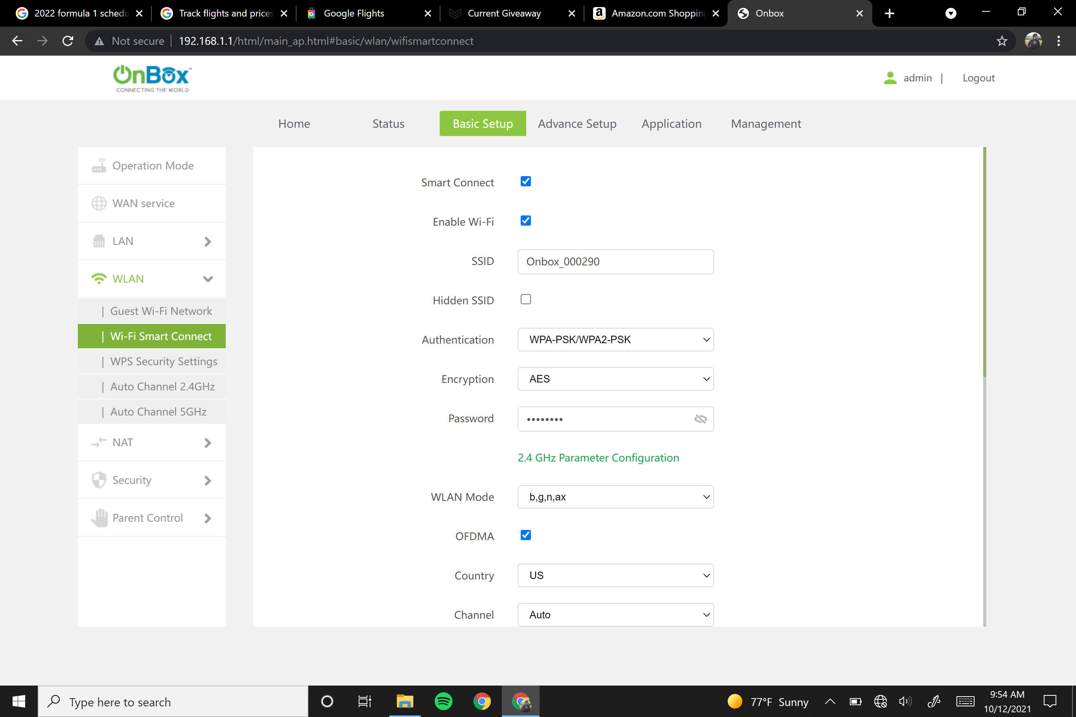Image resolution: width=1076 pixels, height=717 pixels.
Task: Bookmark this page with star icon
Action: click(1002, 41)
